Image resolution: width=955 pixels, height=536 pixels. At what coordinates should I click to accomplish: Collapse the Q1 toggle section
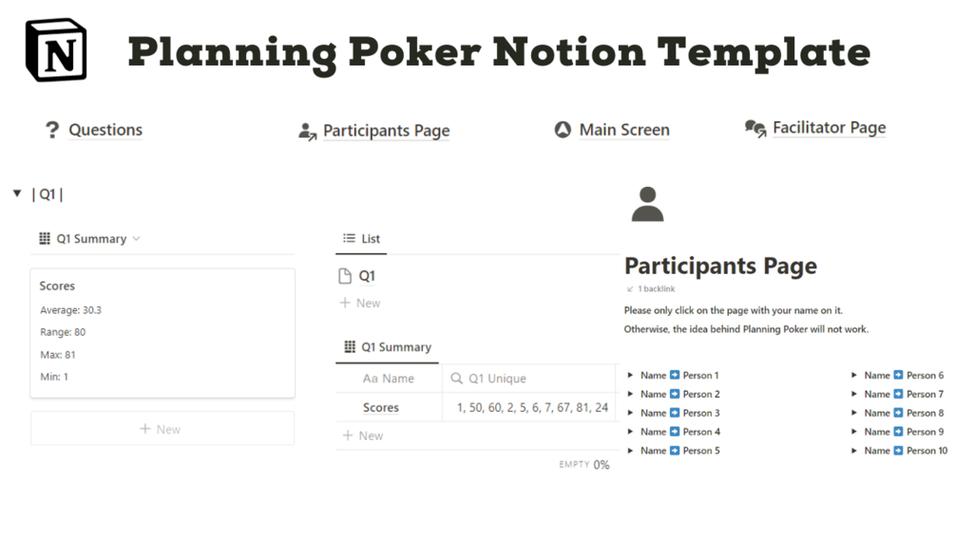pos(17,194)
